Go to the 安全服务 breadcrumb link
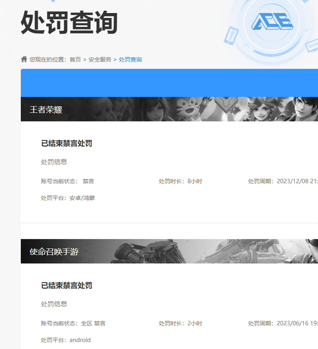Viewport: 318px width, 349px height. [x=100, y=59]
